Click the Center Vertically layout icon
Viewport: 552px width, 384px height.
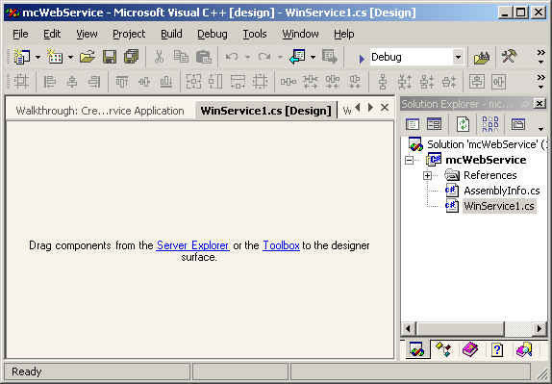click(x=499, y=82)
